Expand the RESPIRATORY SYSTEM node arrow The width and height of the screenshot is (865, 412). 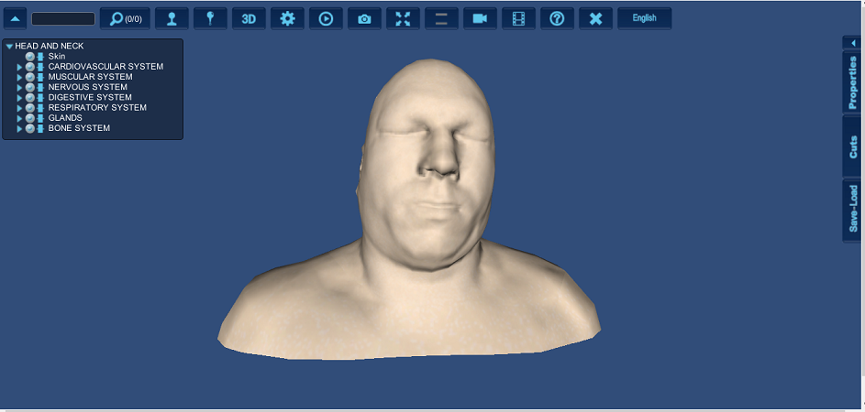19,108
